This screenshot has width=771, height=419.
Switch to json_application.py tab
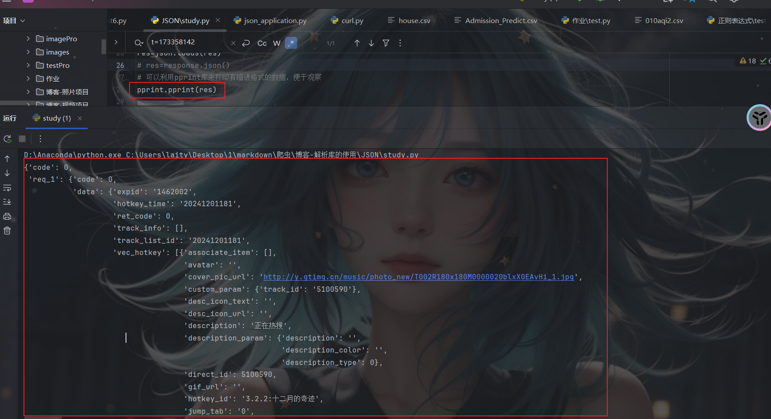[270, 20]
